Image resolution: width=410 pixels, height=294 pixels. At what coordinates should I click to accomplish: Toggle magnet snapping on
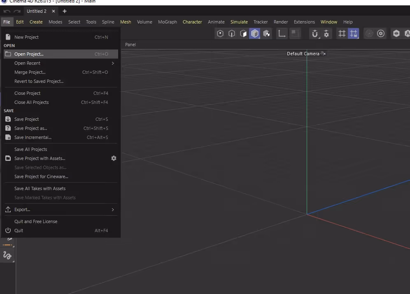pyautogui.click(x=315, y=34)
